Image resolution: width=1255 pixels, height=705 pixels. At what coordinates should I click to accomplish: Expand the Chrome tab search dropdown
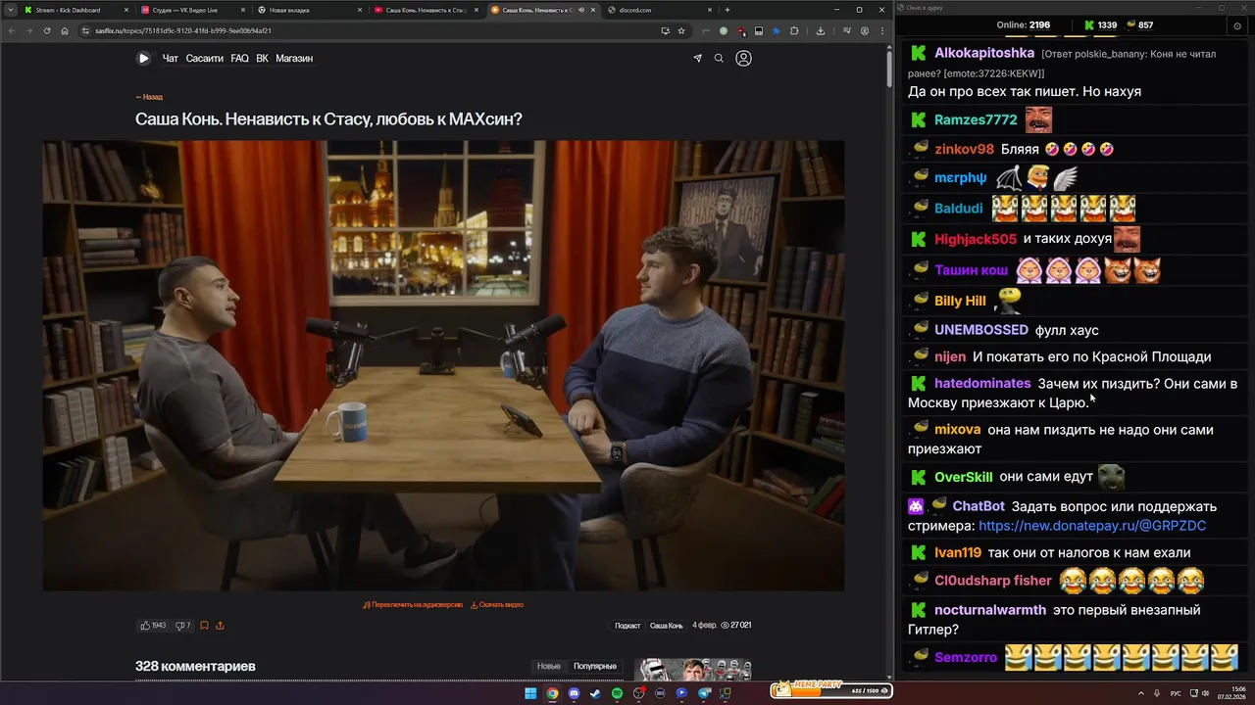click(x=11, y=10)
